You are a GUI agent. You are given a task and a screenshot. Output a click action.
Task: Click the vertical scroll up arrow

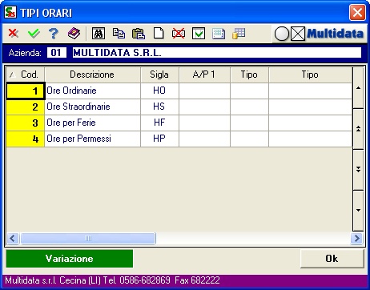point(358,88)
